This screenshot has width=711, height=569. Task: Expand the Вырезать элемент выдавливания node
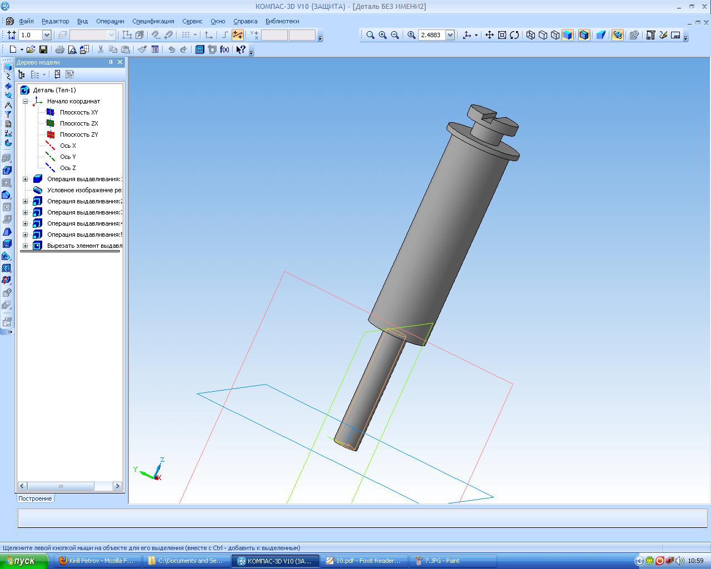(x=25, y=246)
